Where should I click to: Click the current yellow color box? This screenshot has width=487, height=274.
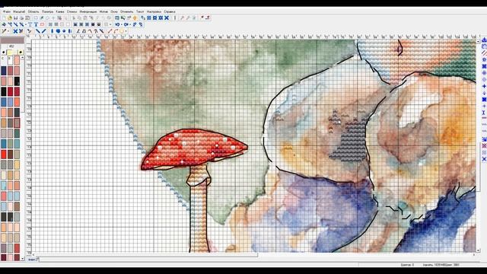10,53
